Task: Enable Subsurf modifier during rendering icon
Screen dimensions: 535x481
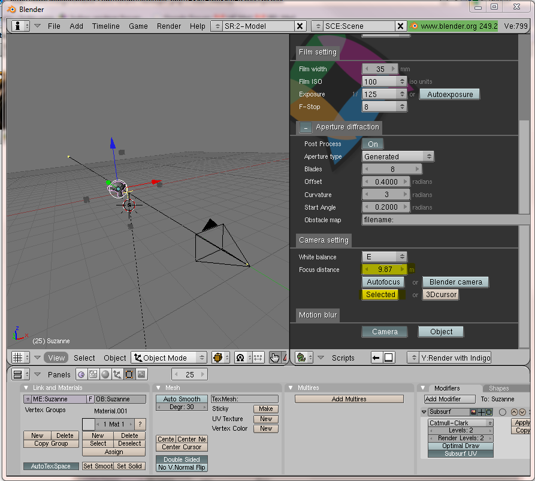Action: pos(473,412)
